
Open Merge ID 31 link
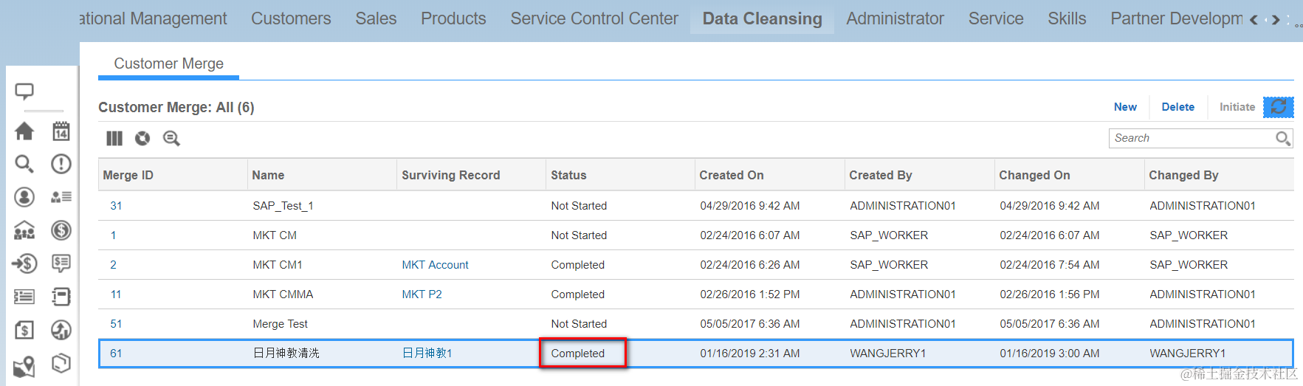tap(116, 206)
